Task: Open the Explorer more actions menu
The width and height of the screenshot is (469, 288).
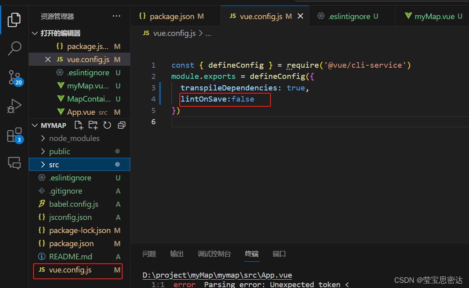Action: click(116, 16)
